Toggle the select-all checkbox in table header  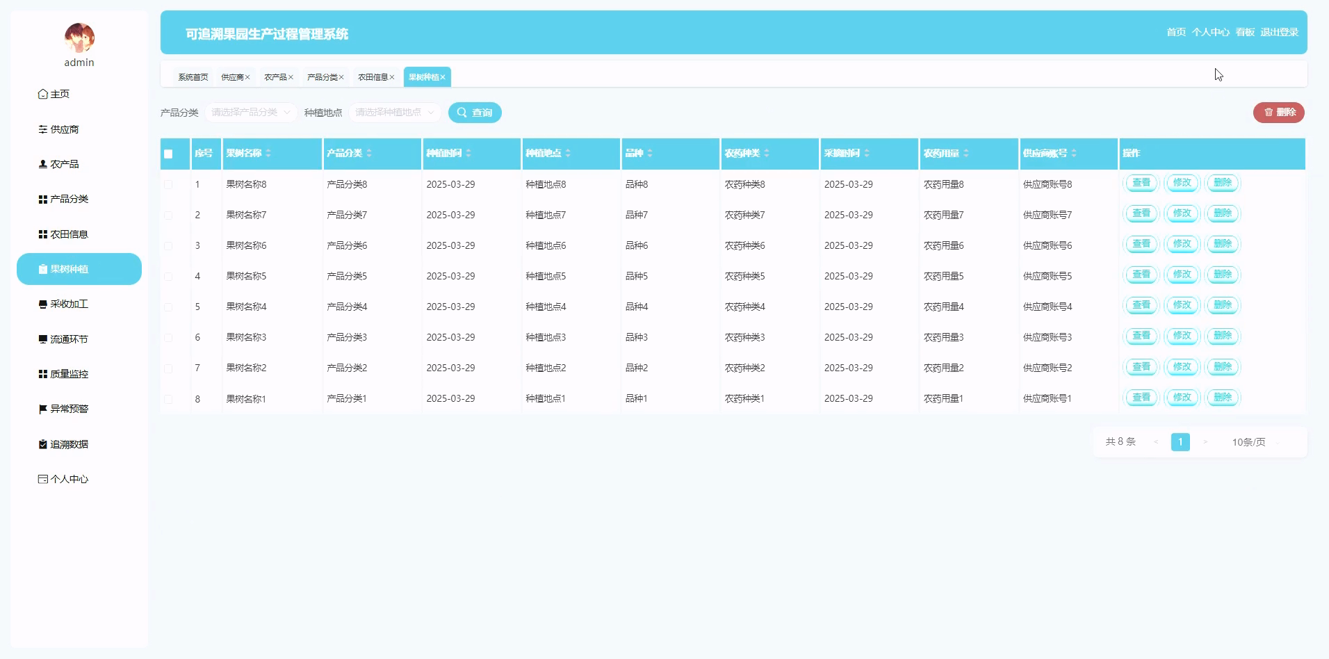(168, 154)
